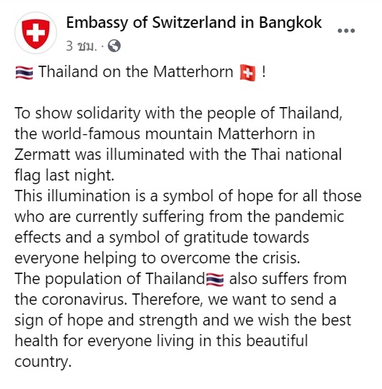The height and width of the screenshot is (389, 382).
Task: Click the word "health" in the post
Action: (x=36, y=341)
